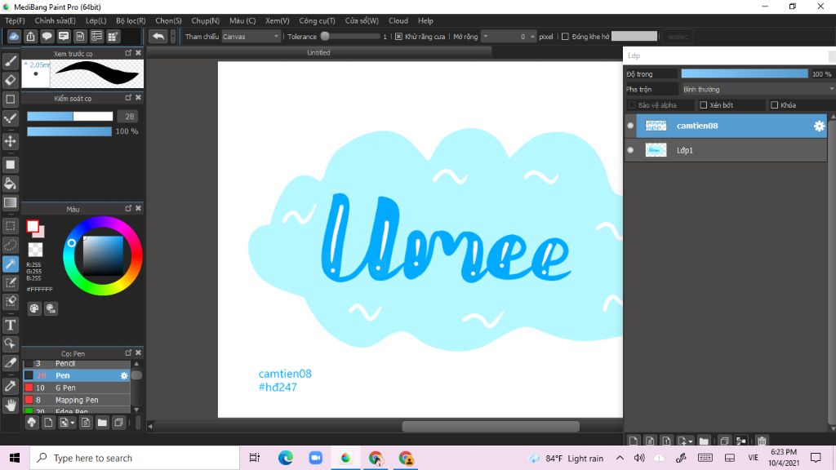The height and width of the screenshot is (470, 836).
Task: Select the Text tool
Action: pos(10,325)
